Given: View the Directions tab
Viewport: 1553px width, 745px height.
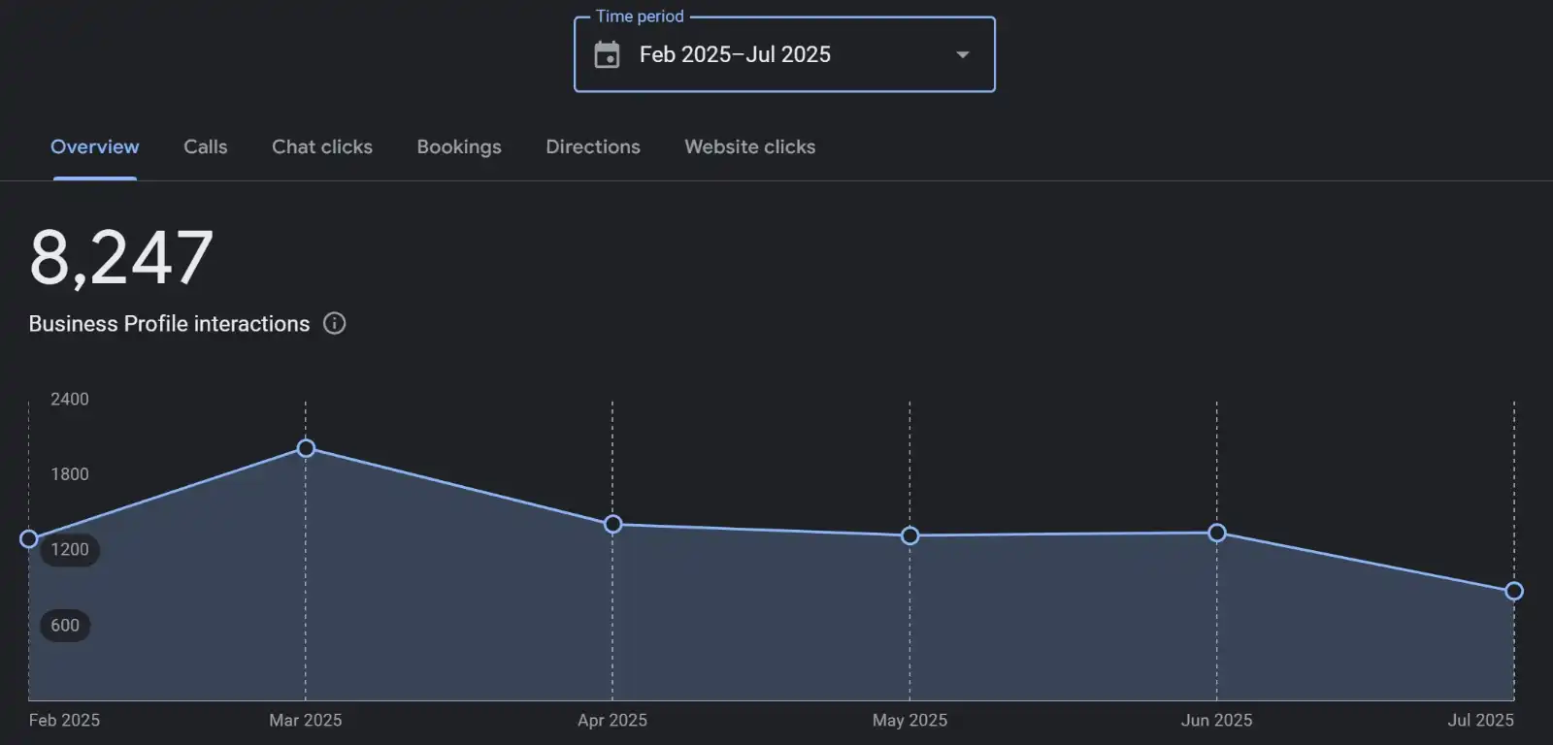Looking at the screenshot, I should click(593, 146).
